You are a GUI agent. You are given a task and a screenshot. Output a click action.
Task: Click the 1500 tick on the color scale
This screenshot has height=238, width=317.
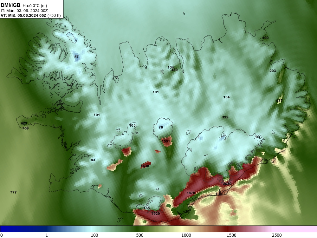click(231, 235)
